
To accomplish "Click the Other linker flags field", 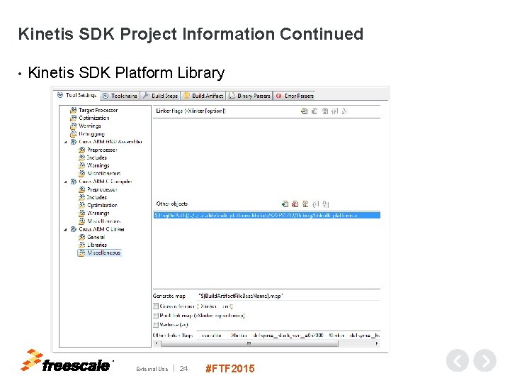I will [x=288, y=335].
